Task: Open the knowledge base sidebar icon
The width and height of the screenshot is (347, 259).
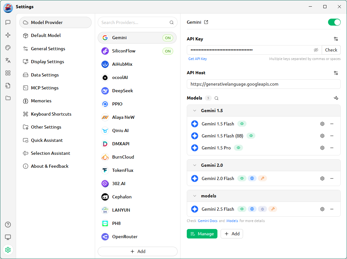Action: click(8, 86)
